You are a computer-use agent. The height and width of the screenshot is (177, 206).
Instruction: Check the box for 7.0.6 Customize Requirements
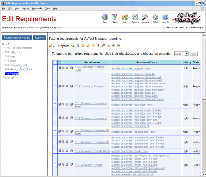(55, 142)
